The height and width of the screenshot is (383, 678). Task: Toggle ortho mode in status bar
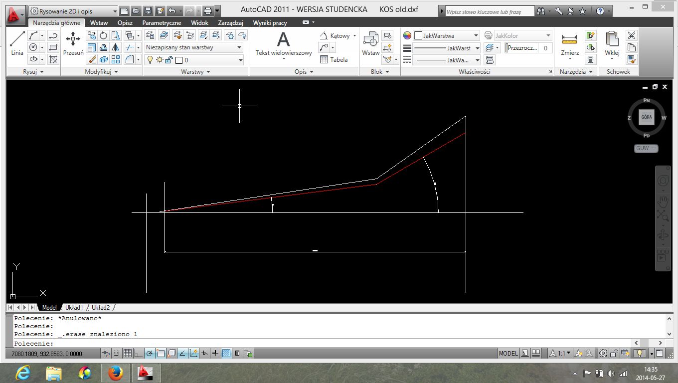pyautogui.click(x=139, y=354)
